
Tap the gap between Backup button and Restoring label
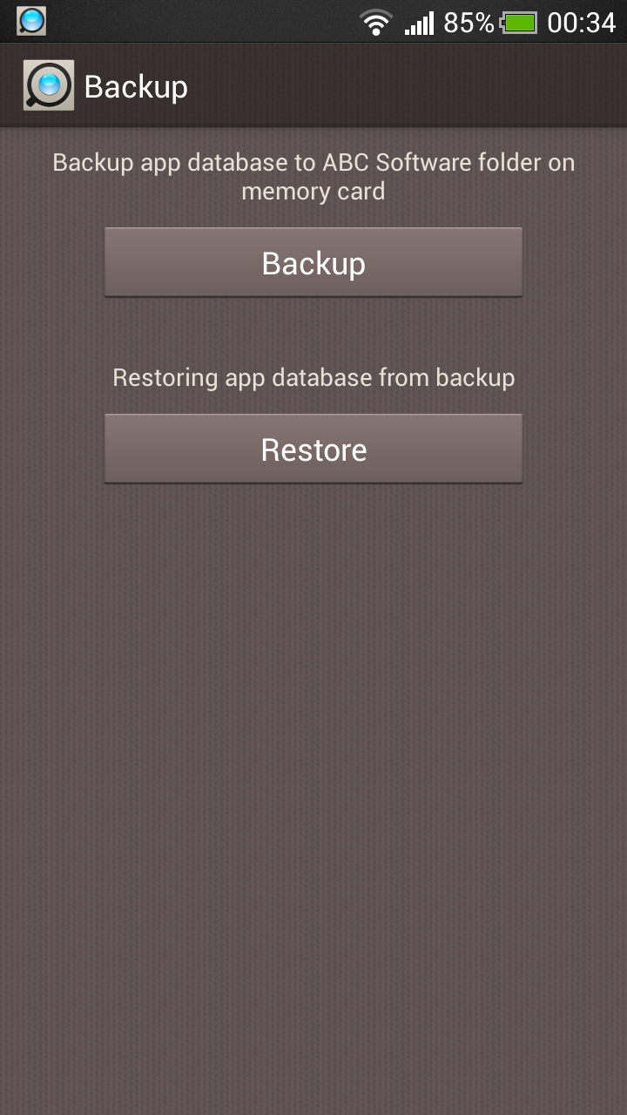[313, 329]
